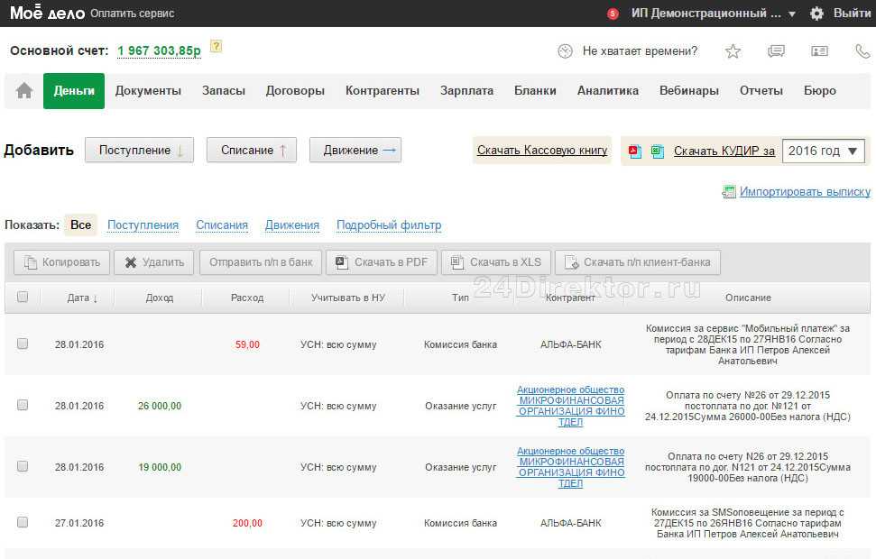Toggle the select-all checkbox in table header
Screen dimensions: 876x559
point(23,297)
